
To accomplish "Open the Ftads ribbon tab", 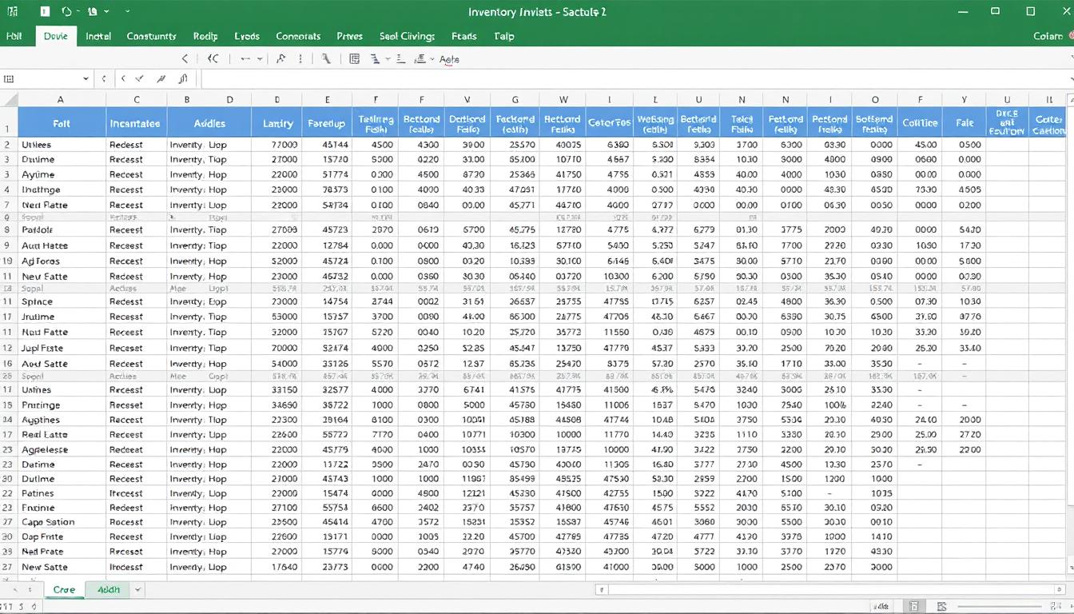I will tap(463, 36).
